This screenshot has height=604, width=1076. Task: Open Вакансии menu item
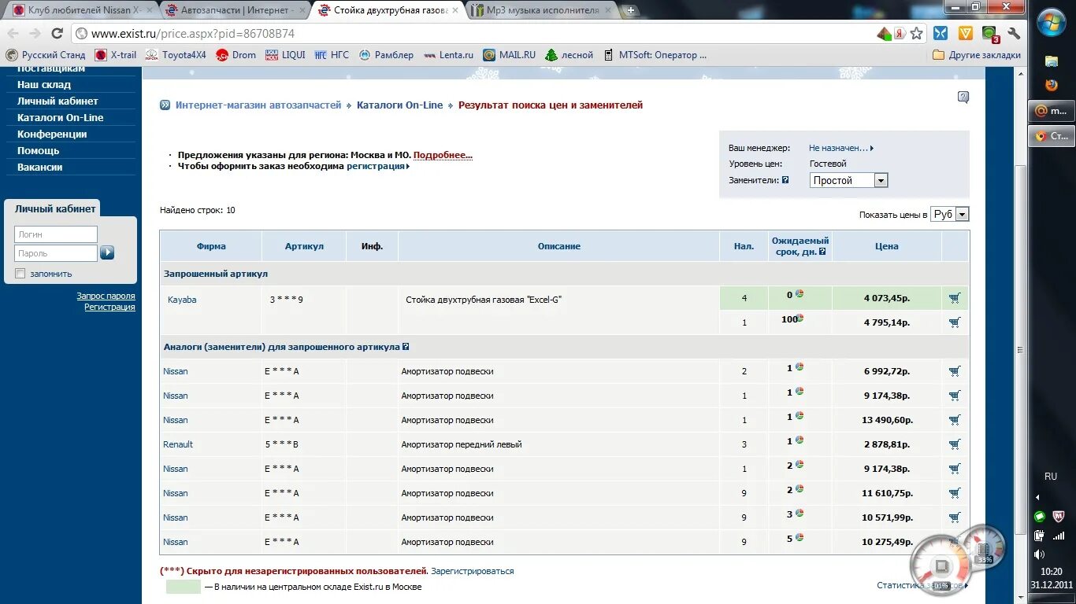click(x=40, y=167)
